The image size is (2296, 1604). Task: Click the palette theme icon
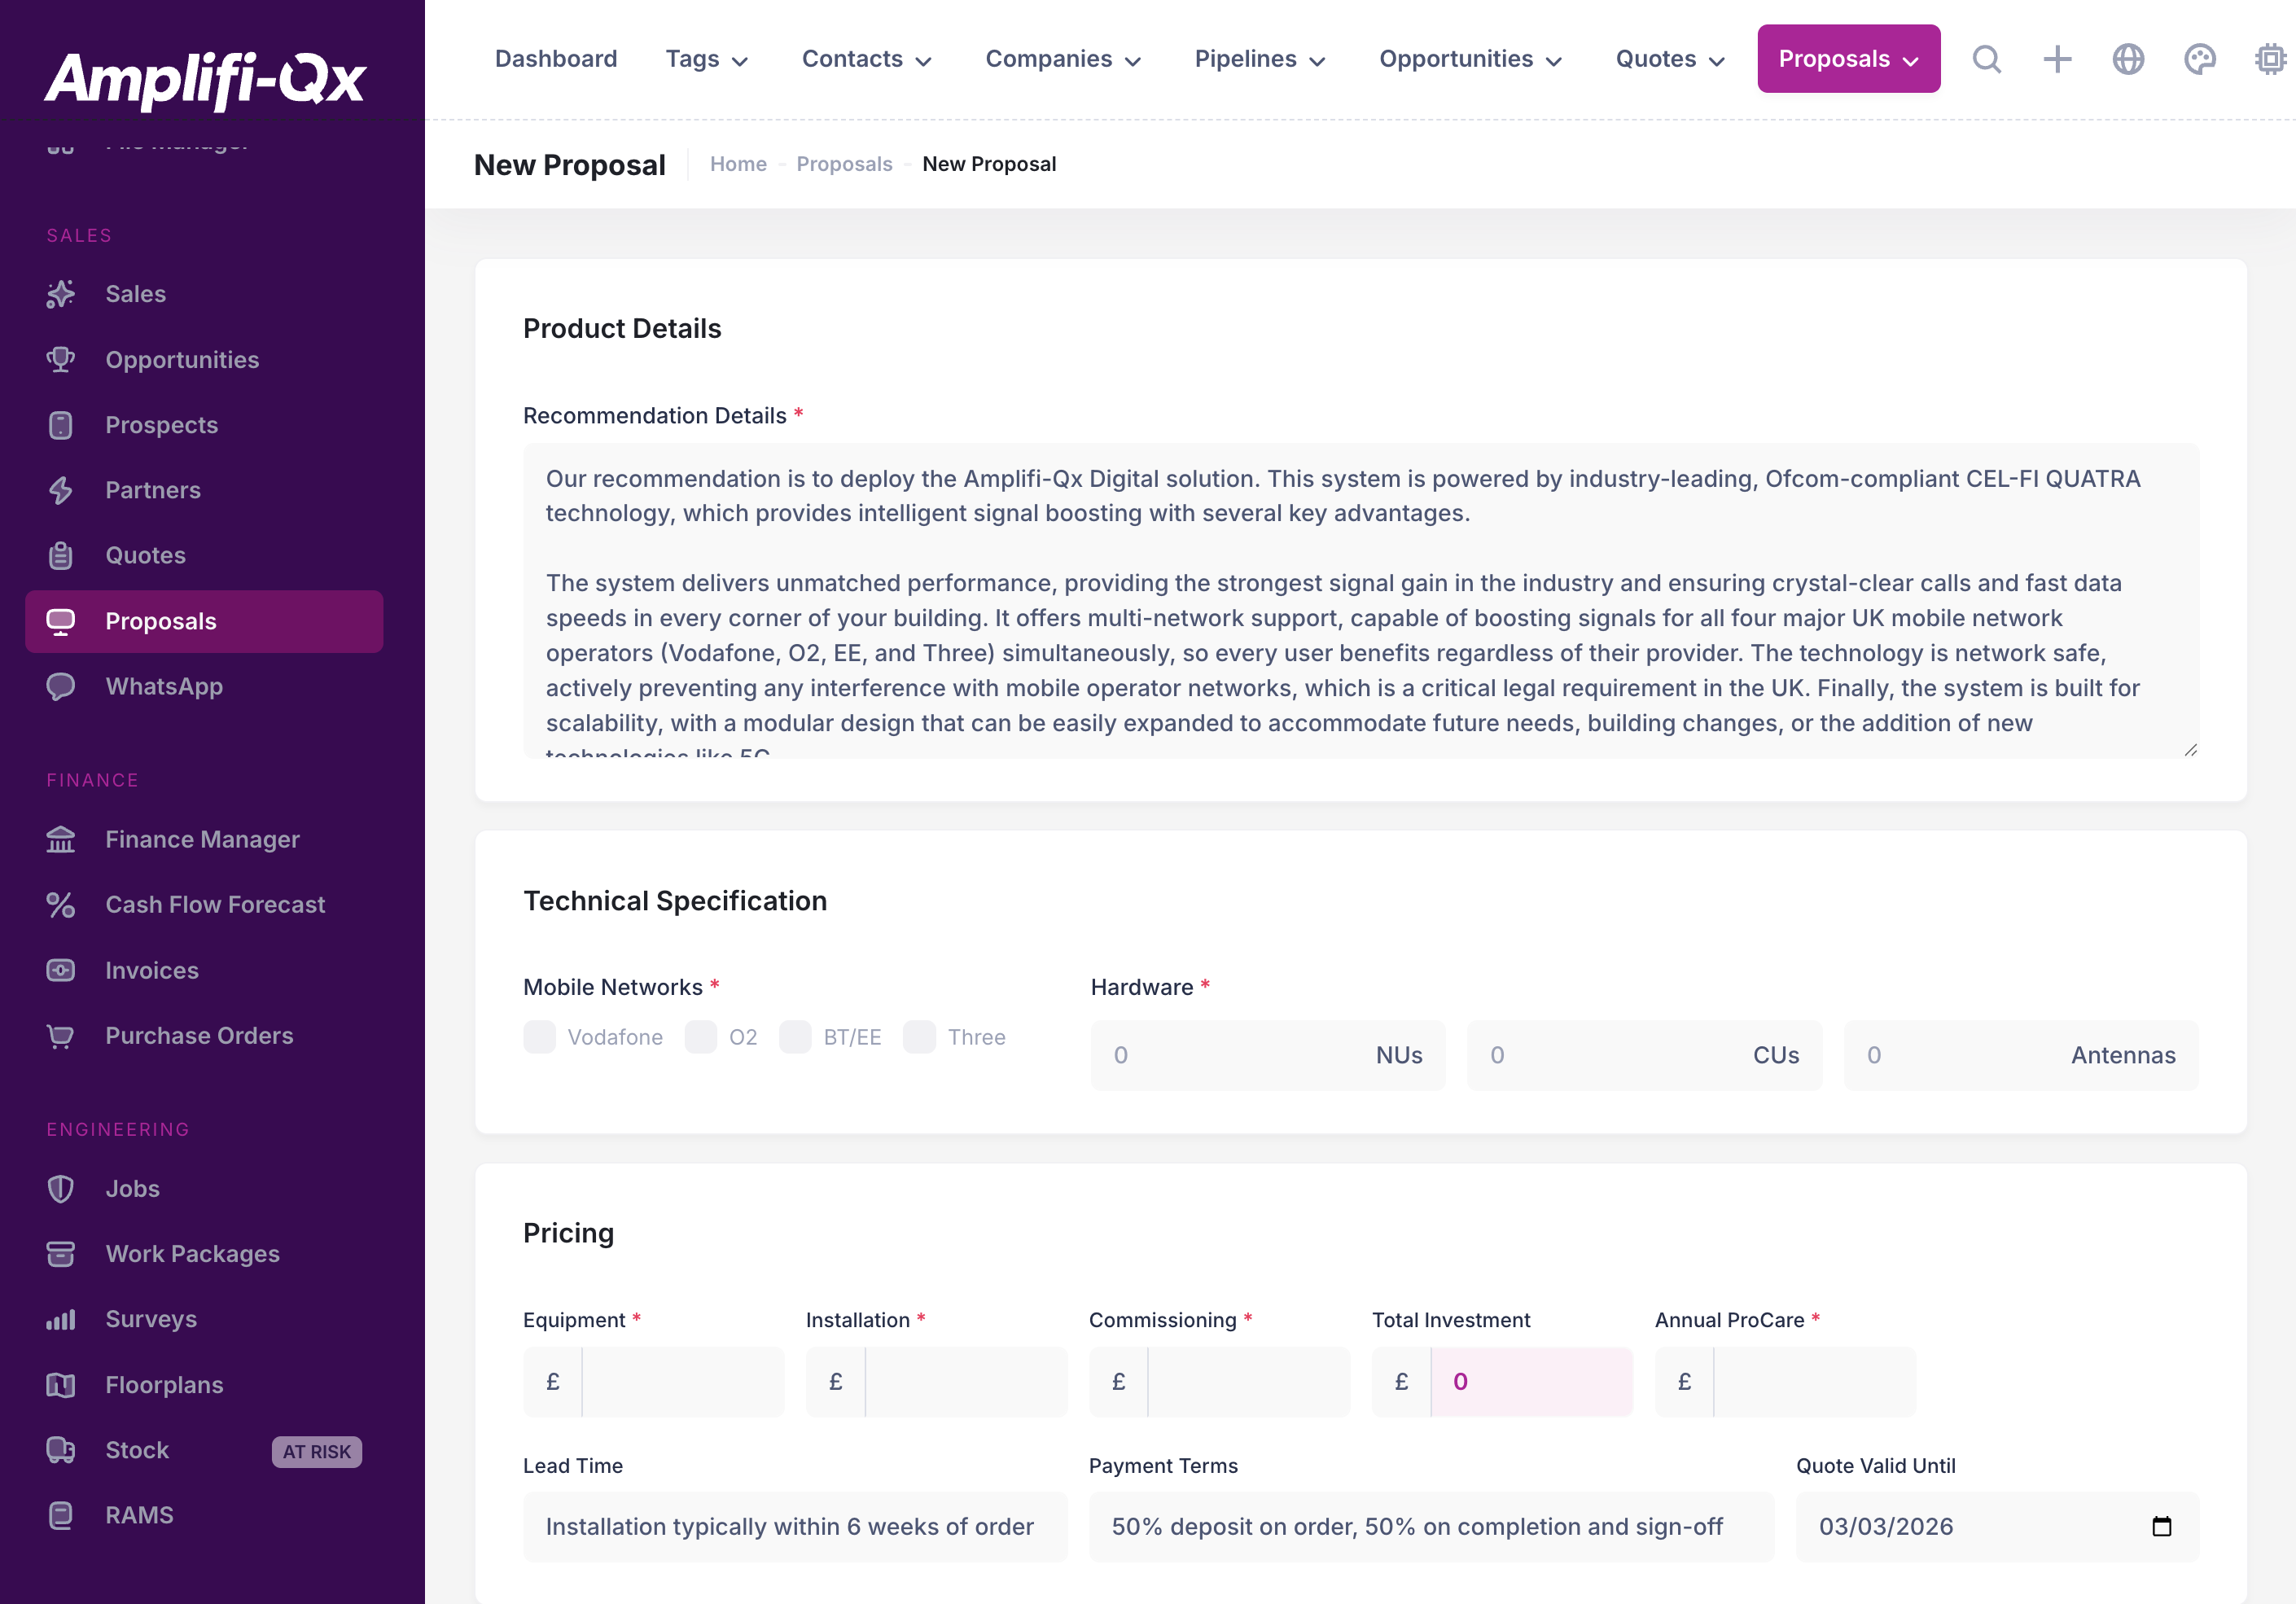click(x=2199, y=59)
